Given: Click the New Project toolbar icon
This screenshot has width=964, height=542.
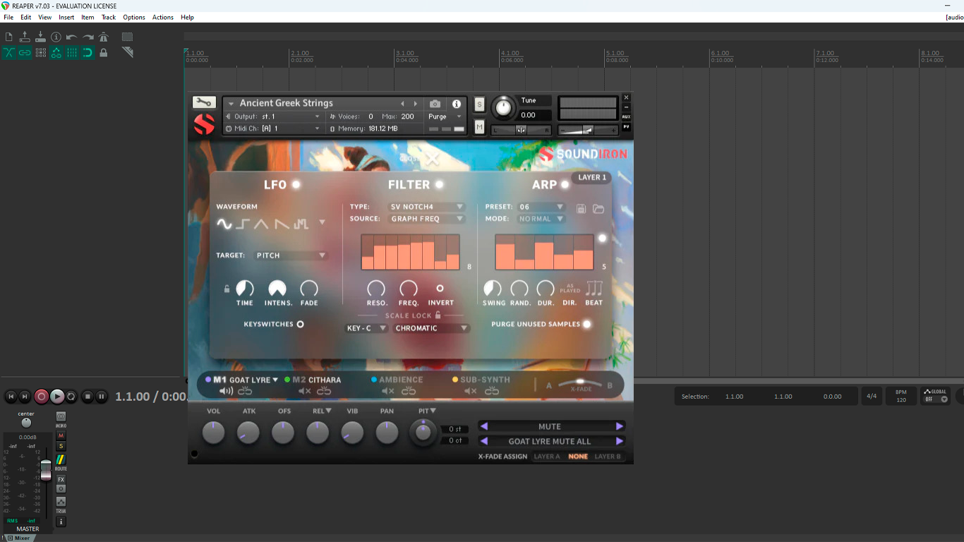Looking at the screenshot, I should (x=9, y=37).
